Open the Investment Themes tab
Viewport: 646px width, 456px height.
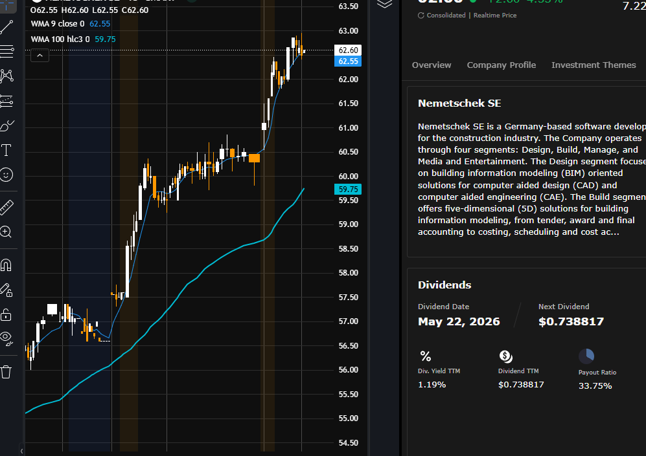coord(594,65)
